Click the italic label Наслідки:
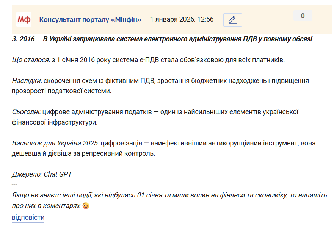Screen dimensions: 334x225 pyautogui.click(x=27, y=81)
